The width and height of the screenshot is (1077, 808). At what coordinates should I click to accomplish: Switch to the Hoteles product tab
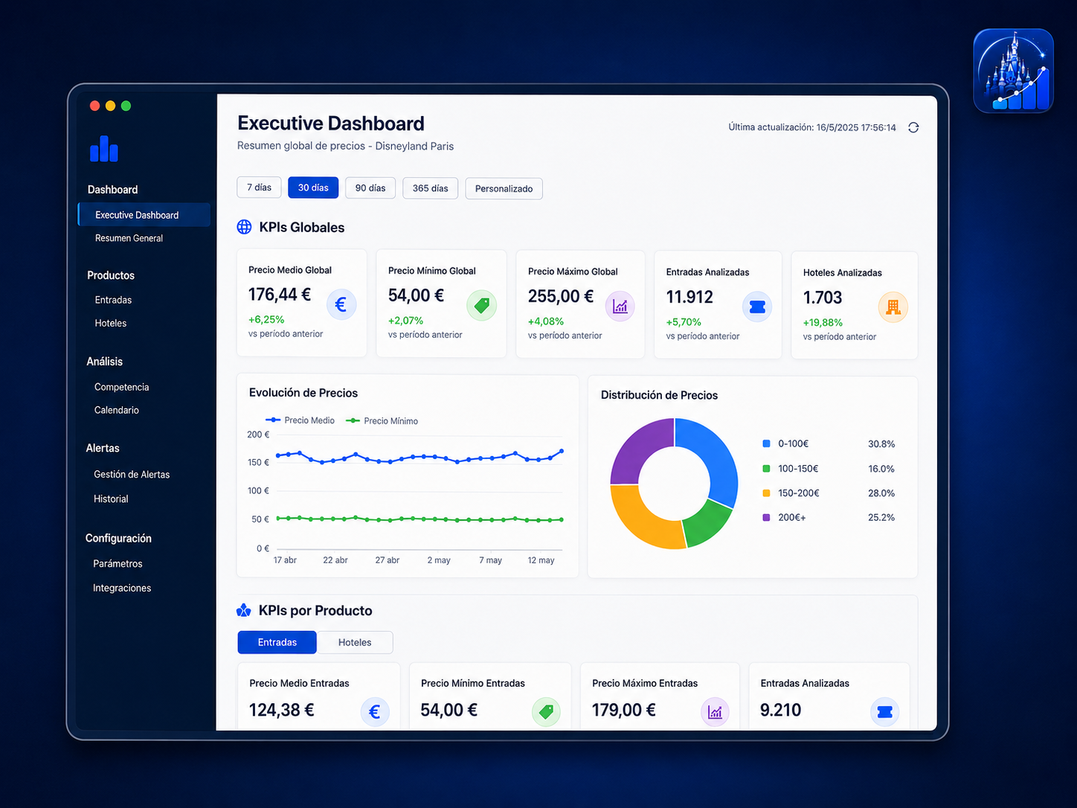pos(355,642)
